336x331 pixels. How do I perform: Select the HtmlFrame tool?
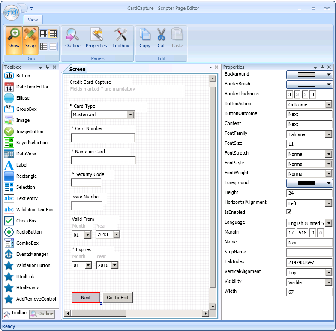(x=21, y=288)
